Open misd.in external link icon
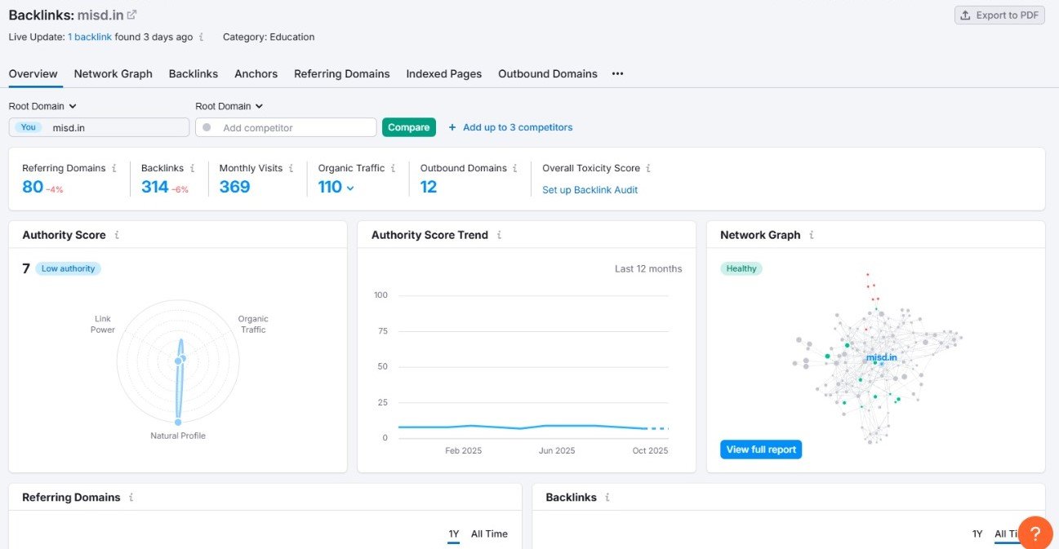This screenshot has width=1059, height=549. click(x=132, y=15)
